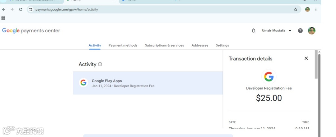Go back with browser back arrow
The image size is (336, 137).
(4, 9)
